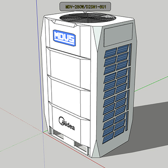Select the round fan grille on top

[88, 18]
